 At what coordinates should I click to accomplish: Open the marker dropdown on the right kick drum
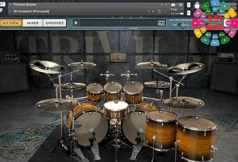(x=140, y=113)
